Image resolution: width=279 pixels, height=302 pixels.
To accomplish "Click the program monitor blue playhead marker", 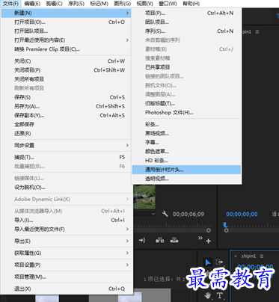I will coord(225,225).
